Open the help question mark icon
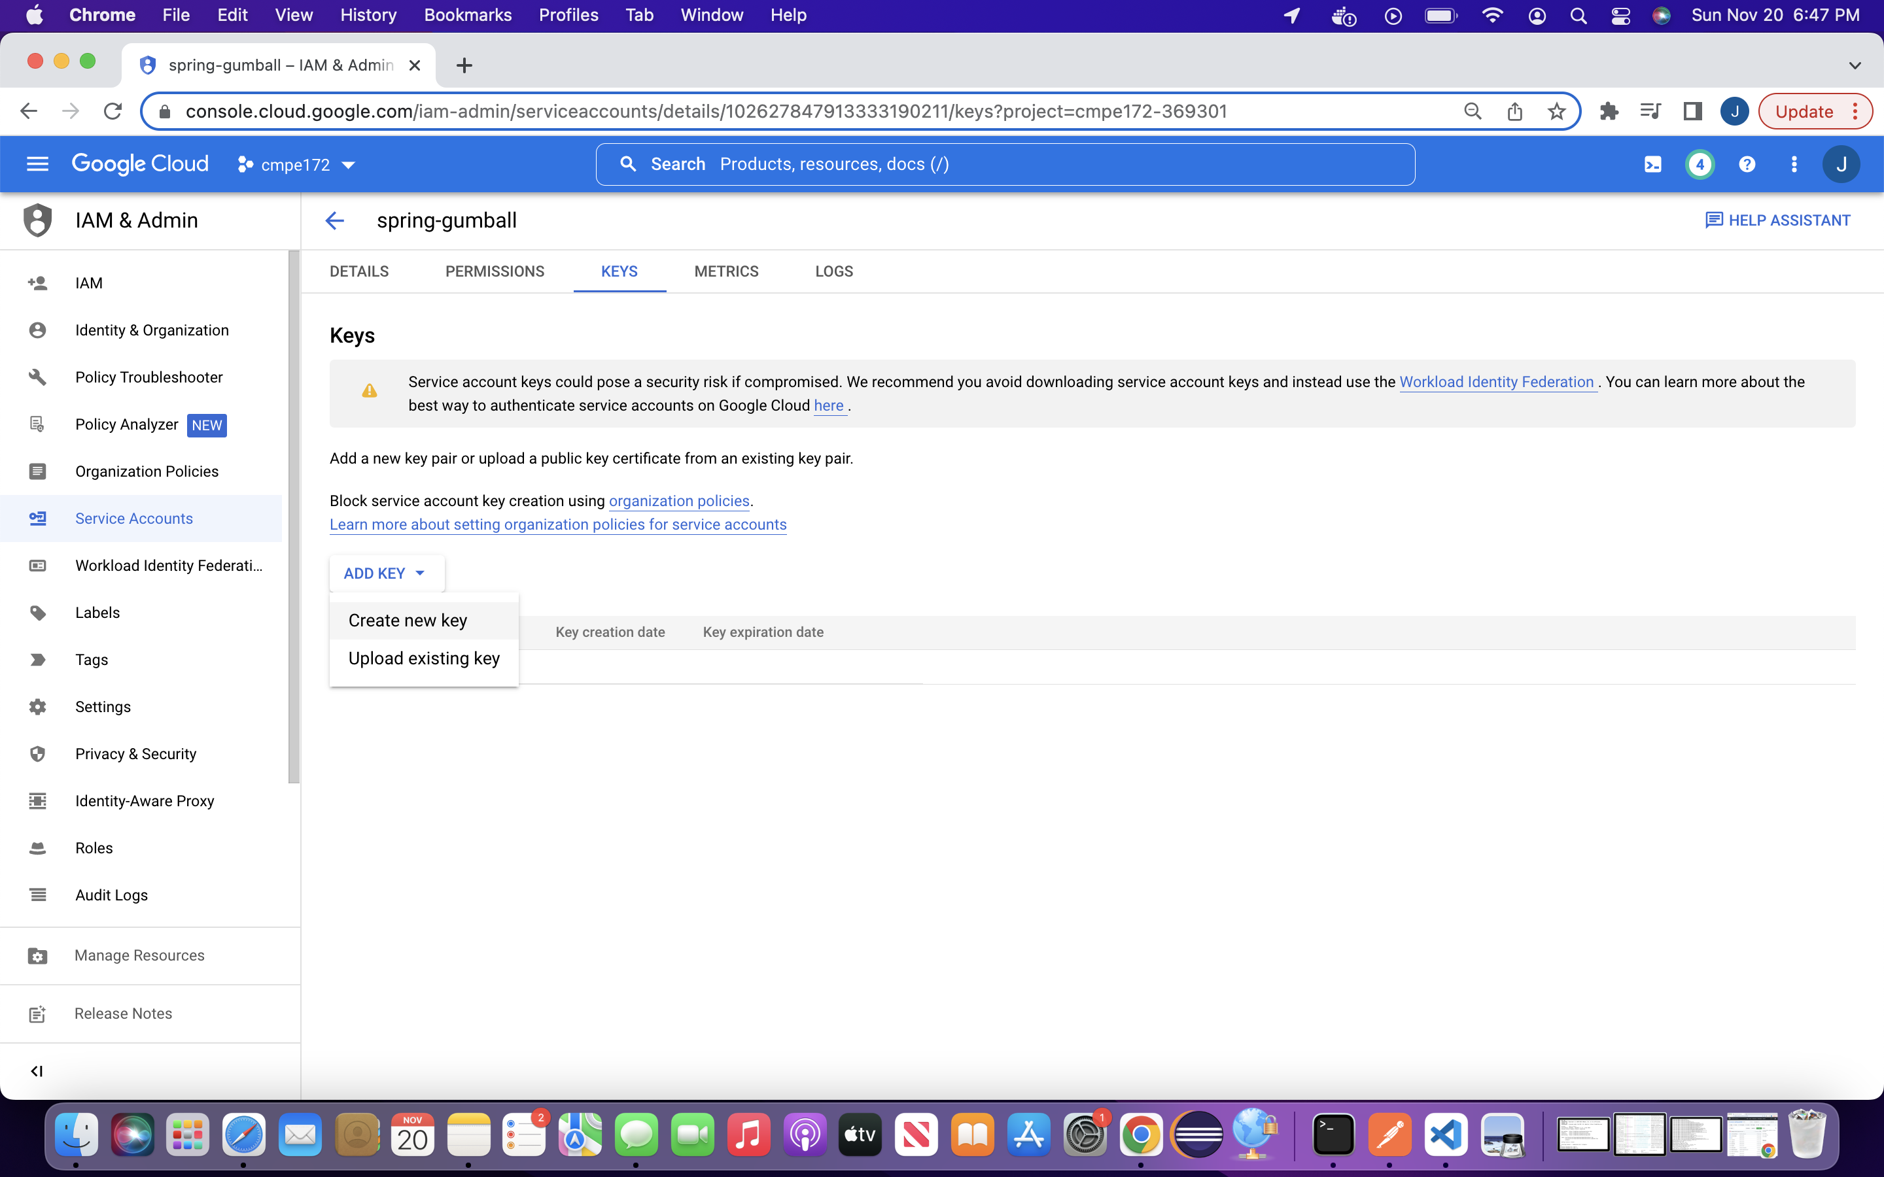Viewport: 1884px width, 1177px height. 1747,164
